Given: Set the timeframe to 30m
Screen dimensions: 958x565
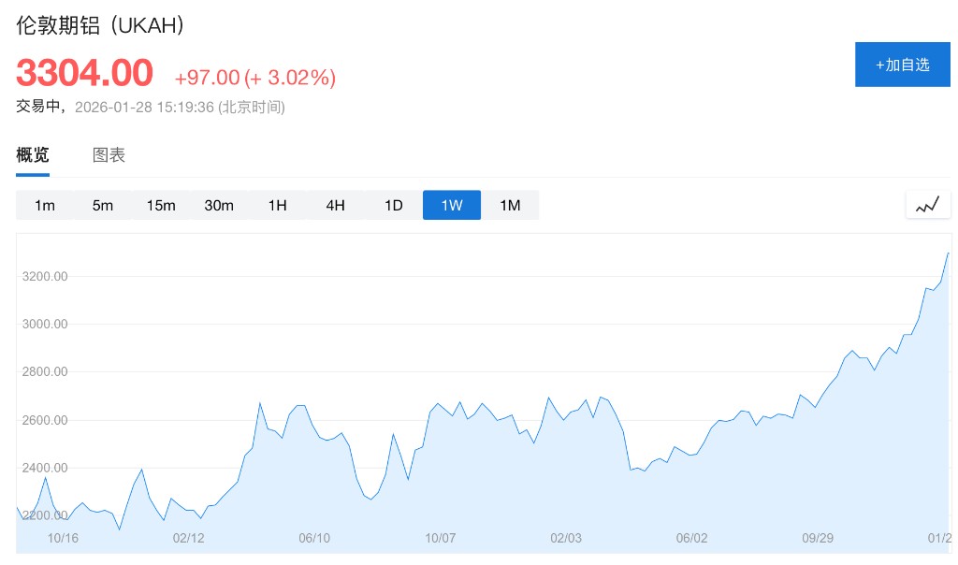Looking at the screenshot, I should pyautogui.click(x=219, y=205).
